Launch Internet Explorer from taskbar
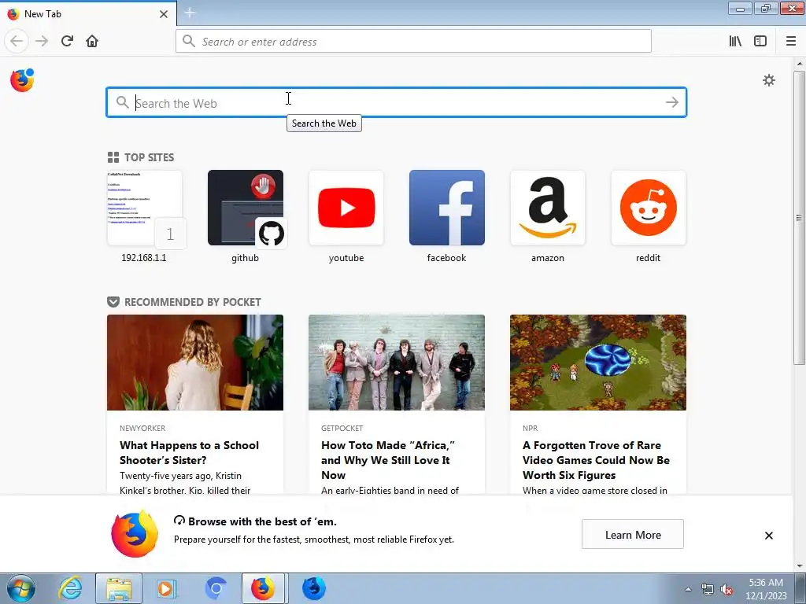806x604 pixels. point(70,588)
